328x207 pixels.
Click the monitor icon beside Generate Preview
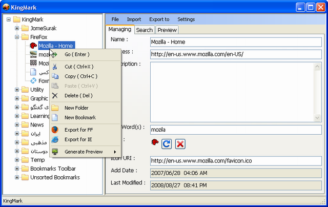click(55, 152)
